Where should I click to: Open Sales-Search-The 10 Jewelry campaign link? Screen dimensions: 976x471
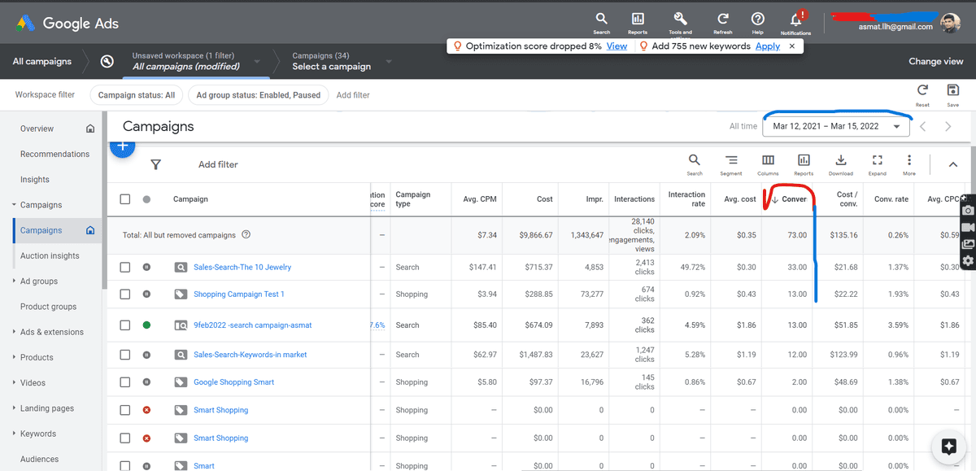pyautogui.click(x=242, y=267)
